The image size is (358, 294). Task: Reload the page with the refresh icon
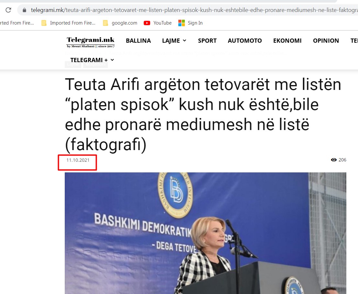8,10
